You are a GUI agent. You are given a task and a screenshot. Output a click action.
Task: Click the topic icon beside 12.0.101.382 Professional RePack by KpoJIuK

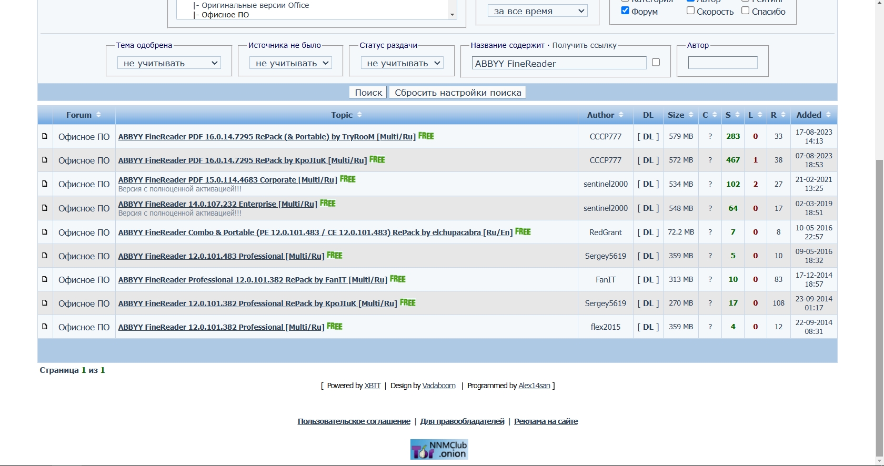[45, 303]
